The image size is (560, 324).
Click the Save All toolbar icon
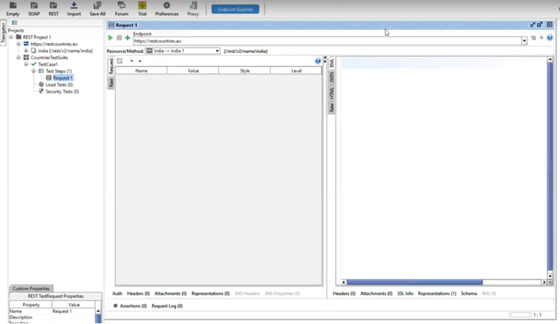click(x=98, y=9)
